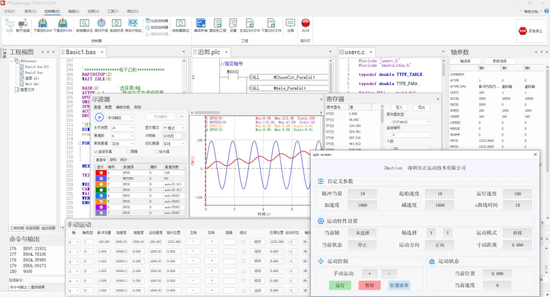Image resolution: width=550 pixels, height=297 pixels.
Task: Click the 脉冲当量 value field
Action: pos(363,194)
